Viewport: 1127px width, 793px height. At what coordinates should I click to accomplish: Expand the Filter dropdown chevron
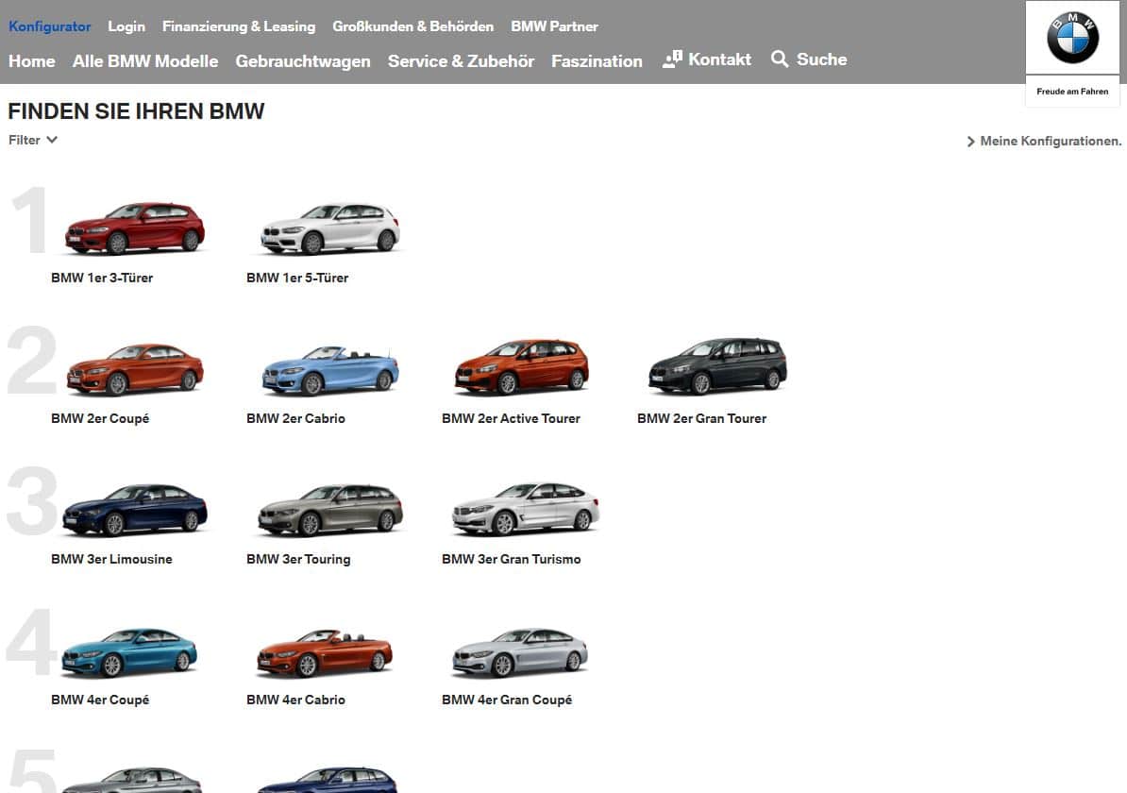tap(52, 140)
